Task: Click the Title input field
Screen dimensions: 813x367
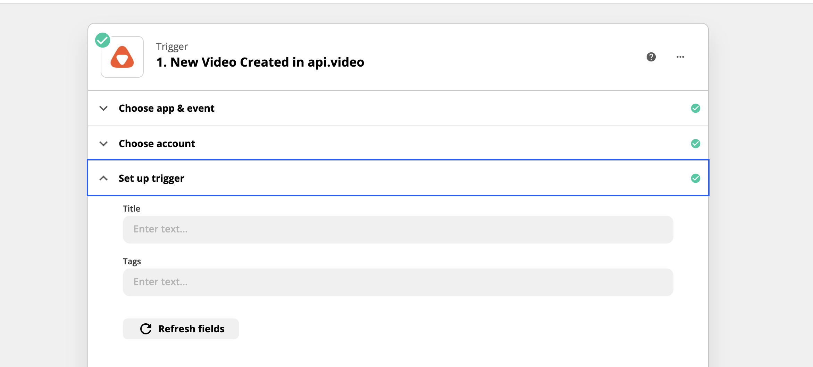Action: 397,229
